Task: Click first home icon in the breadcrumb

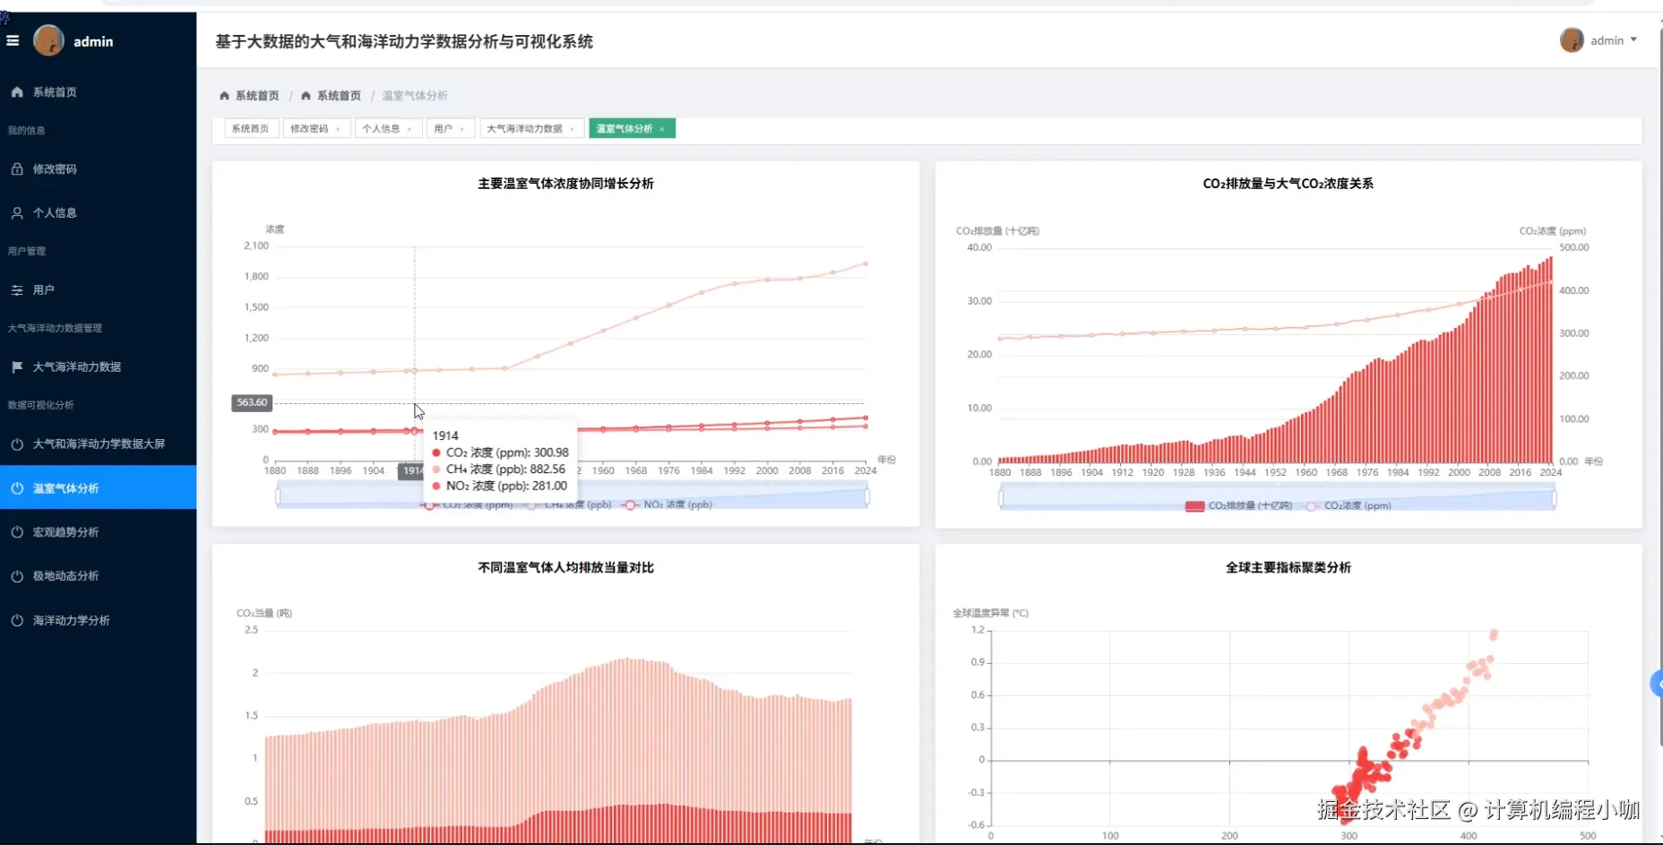Action: (224, 96)
